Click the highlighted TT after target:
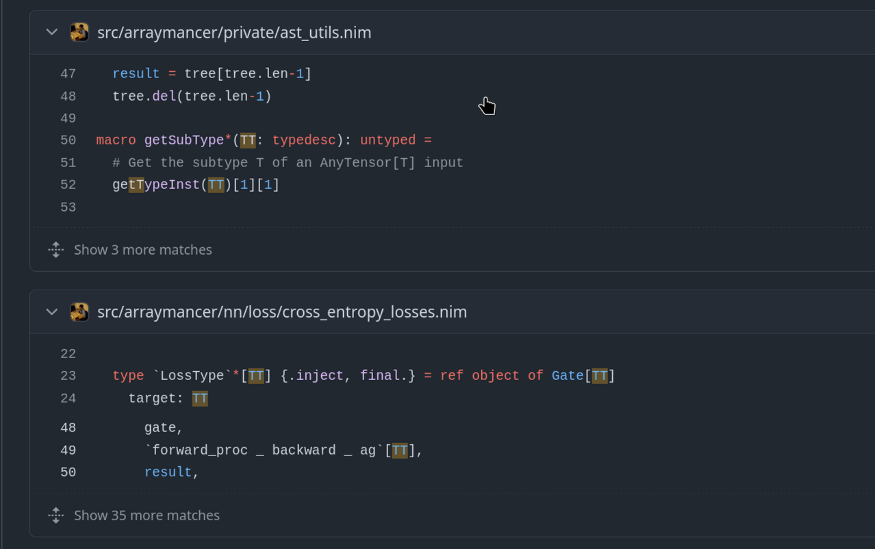 pos(200,398)
